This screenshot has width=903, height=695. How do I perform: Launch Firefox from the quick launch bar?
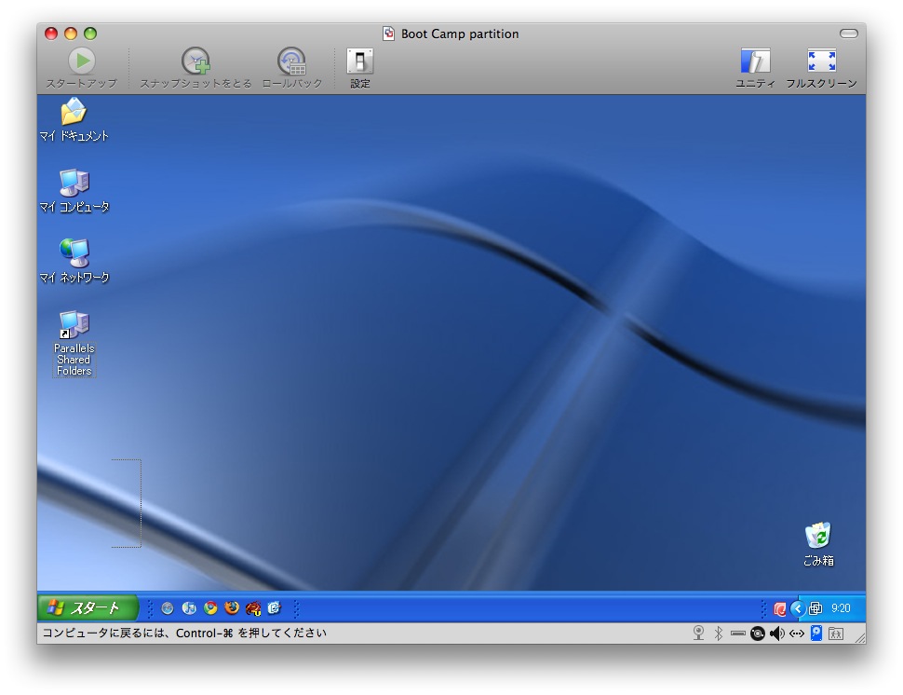232,608
